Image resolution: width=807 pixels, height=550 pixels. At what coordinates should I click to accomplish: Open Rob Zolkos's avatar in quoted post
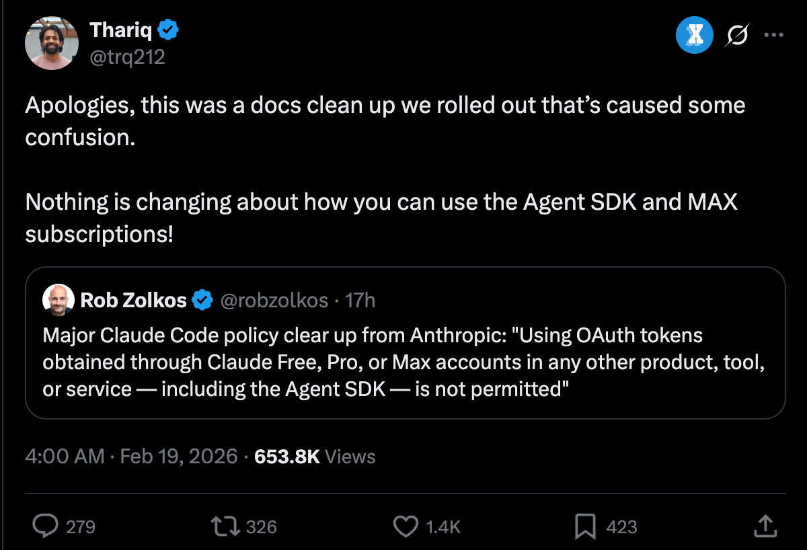tap(59, 300)
